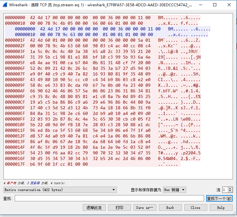Screen dimensions: 237x217
Task: Maximize the Follow TCP Stream window
Action: coord(215,5)
